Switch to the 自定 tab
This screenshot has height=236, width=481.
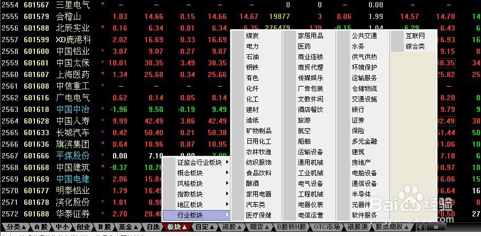point(205,227)
